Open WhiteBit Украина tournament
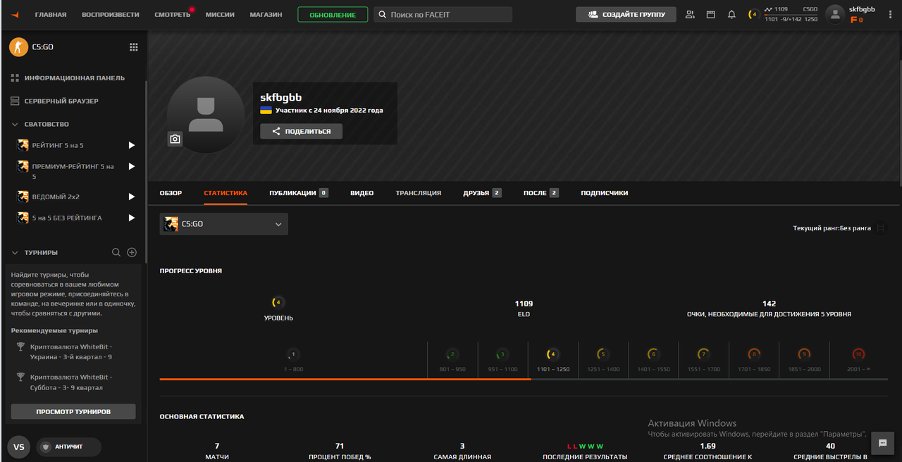Screen dimensions: 902x462 (x=71, y=352)
